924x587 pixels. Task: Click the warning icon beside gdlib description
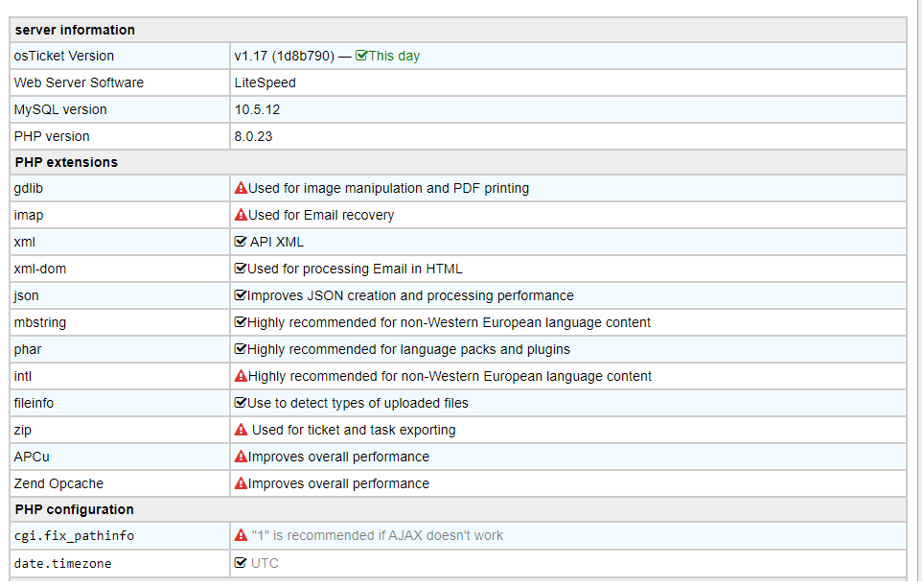click(x=241, y=188)
